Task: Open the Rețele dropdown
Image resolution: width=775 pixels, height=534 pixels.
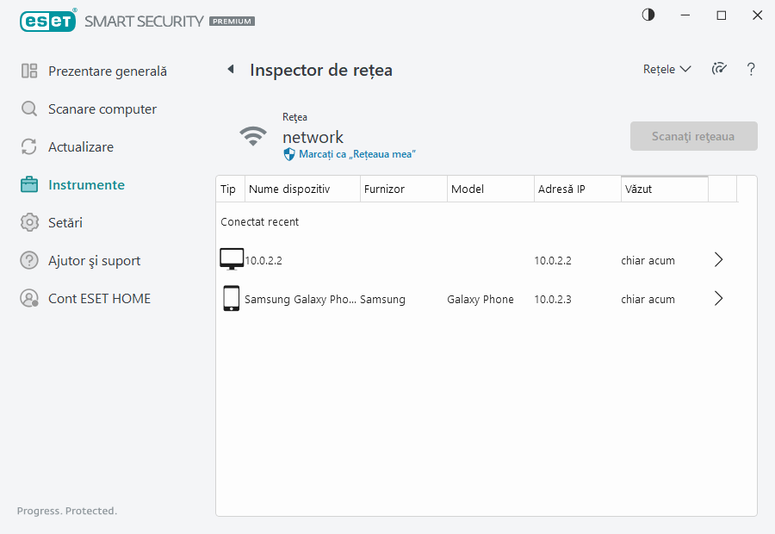Action: pyautogui.click(x=666, y=70)
